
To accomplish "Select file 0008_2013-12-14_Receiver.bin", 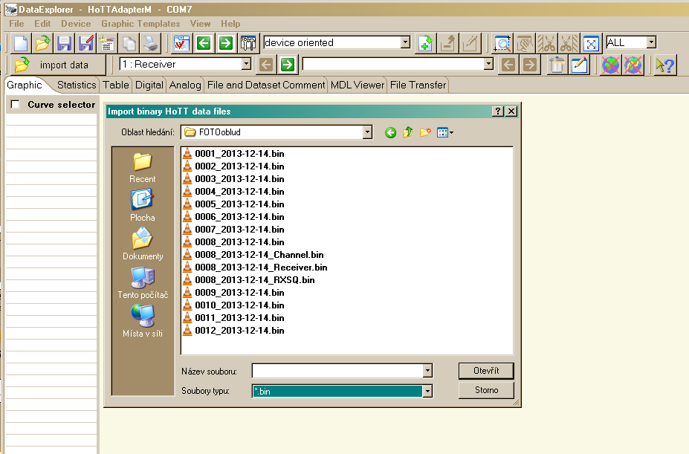I will (261, 267).
